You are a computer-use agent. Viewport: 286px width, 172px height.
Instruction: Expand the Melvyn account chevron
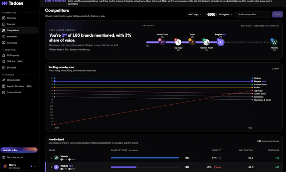[x=35, y=166]
